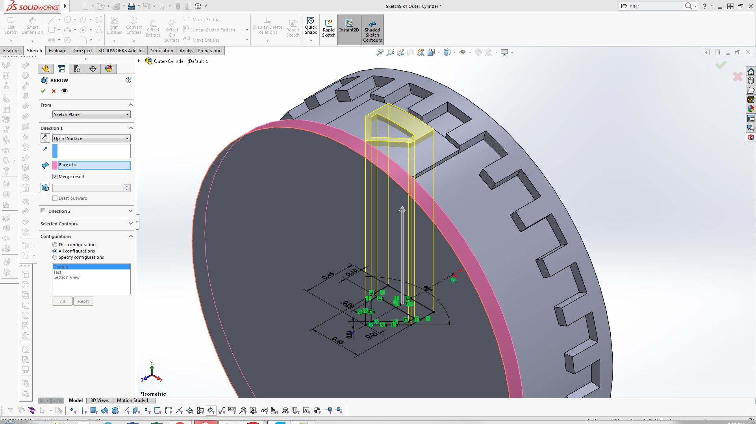
Task: Open ConfigurationManager tab icon
Action: click(x=77, y=69)
